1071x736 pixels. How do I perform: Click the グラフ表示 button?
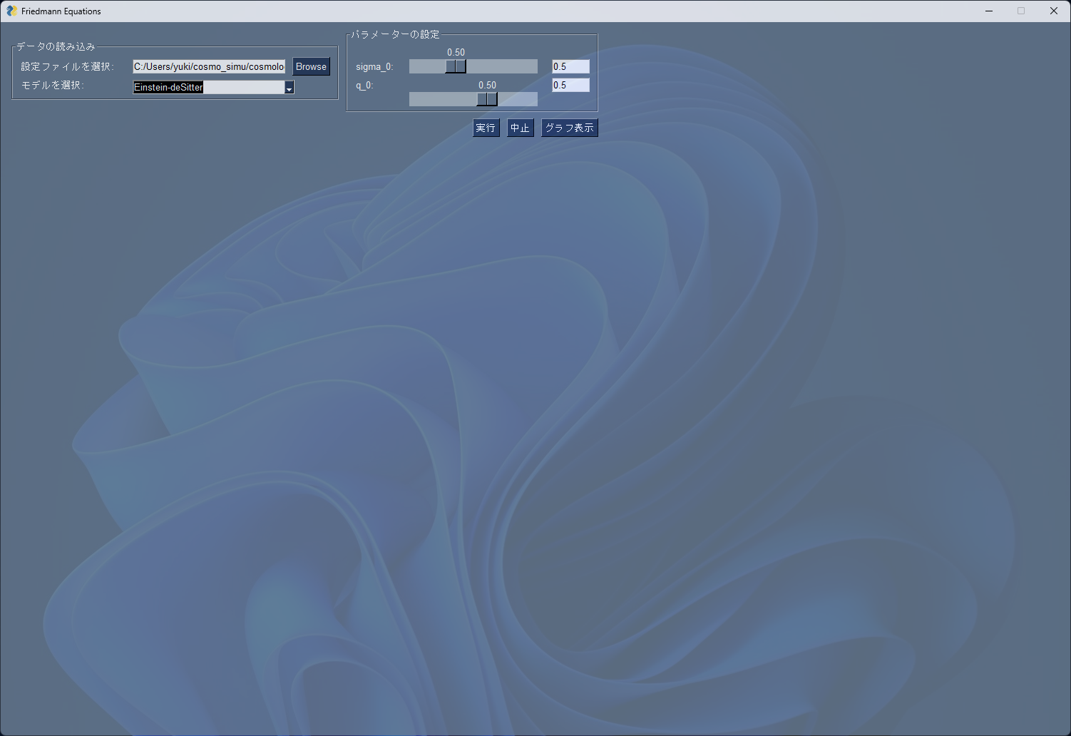pyautogui.click(x=569, y=128)
